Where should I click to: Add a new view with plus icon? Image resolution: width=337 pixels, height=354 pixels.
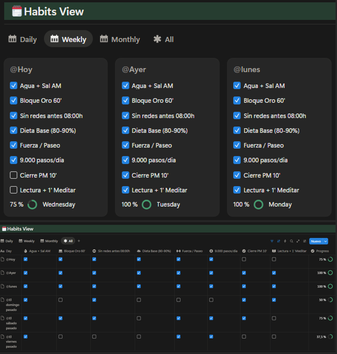click(x=79, y=241)
